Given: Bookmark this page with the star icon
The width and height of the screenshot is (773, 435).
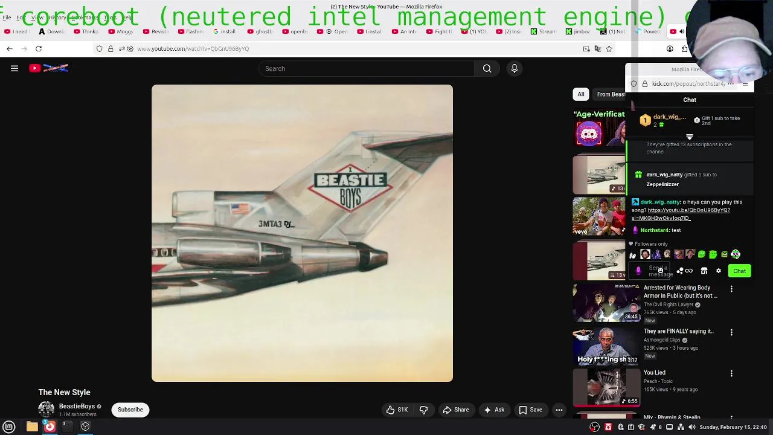Looking at the screenshot, I should coord(609,48).
